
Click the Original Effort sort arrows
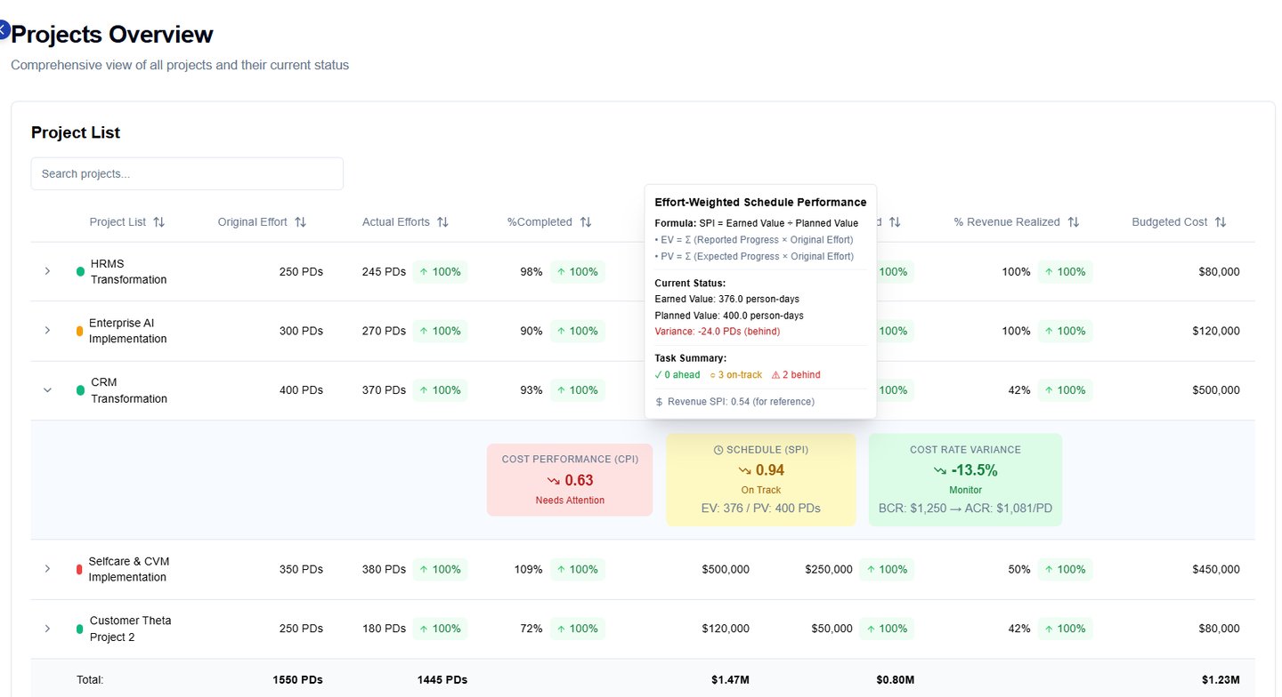300,222
